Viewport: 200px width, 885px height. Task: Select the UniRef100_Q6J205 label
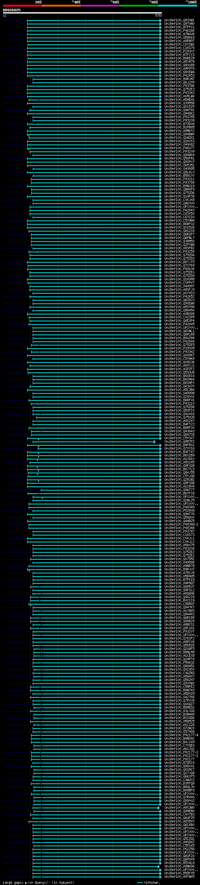[179, 83]
